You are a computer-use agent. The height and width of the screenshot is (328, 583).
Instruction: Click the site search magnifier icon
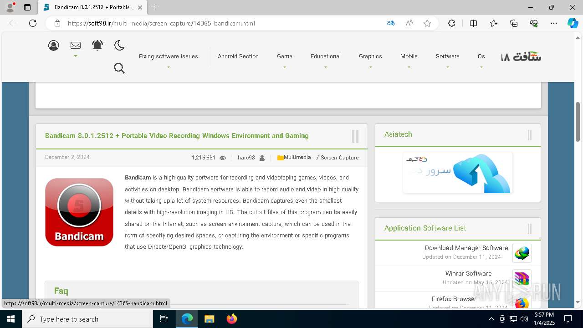[x=119, y=68]
